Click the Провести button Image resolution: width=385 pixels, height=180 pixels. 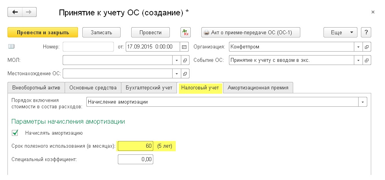tap(151, 32)
